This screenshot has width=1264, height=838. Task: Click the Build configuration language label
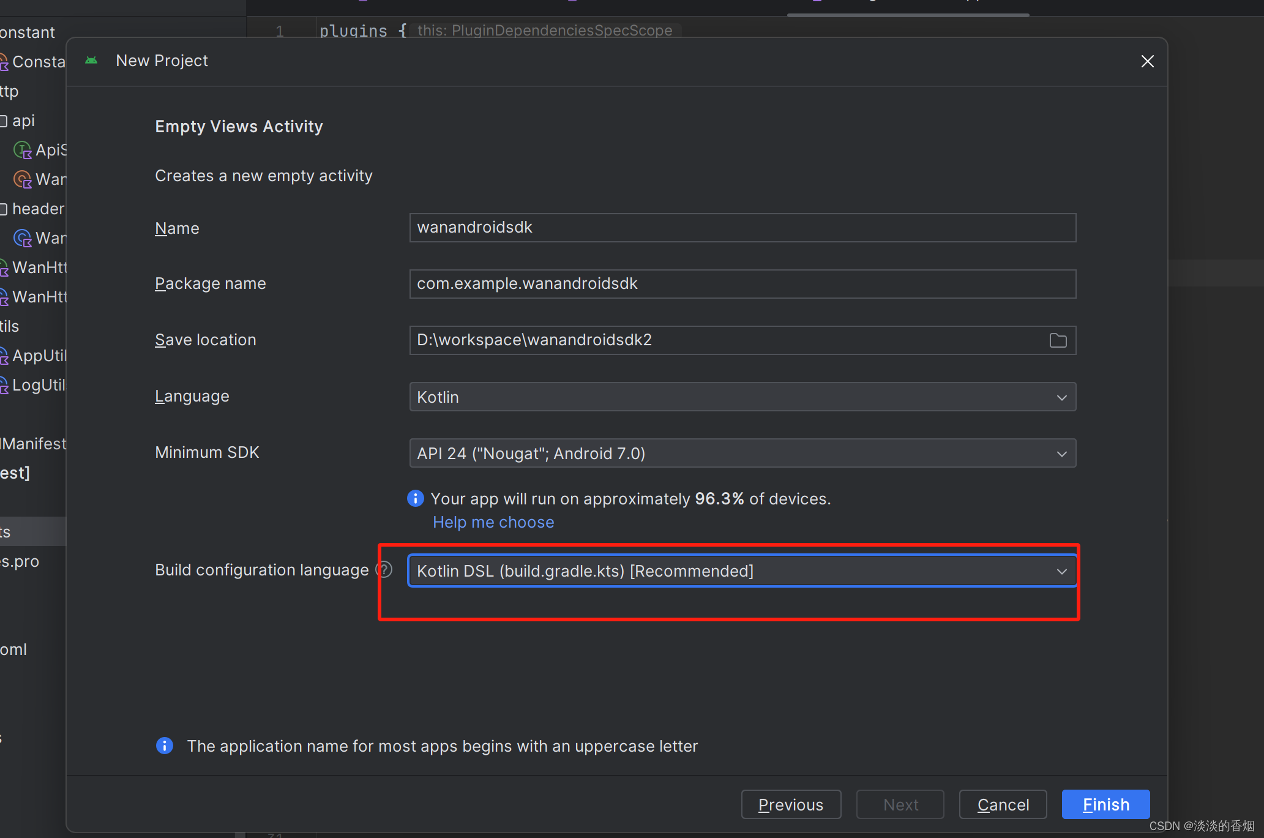pyautogui.click(x=262, y=570)
